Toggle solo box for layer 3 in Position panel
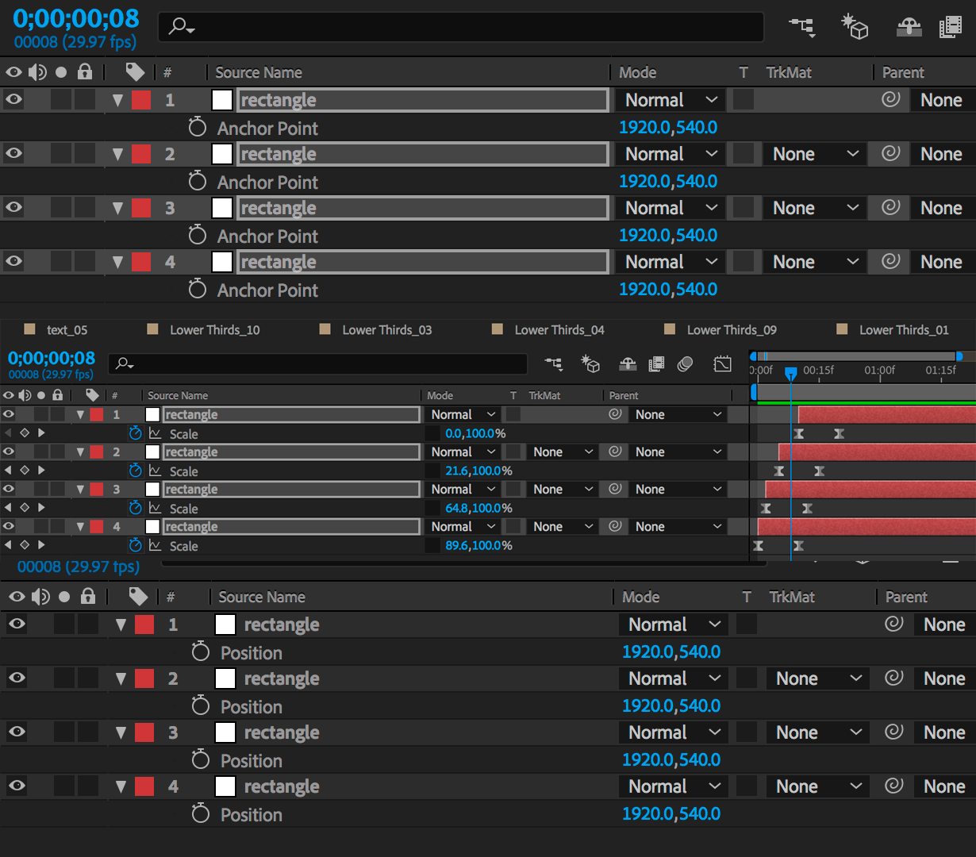 click(64, 732)
